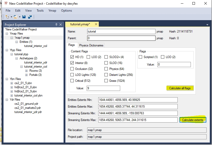Click the Save All toolbar icon
Viewport: 212px width, 145px height.
(30, 17)
